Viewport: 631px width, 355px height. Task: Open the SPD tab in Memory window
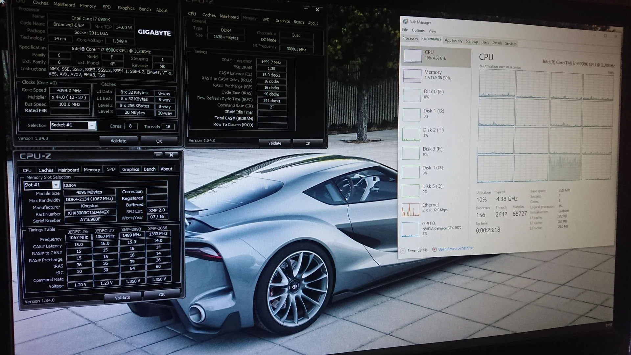pyautogui.click(x=266, y=20)
